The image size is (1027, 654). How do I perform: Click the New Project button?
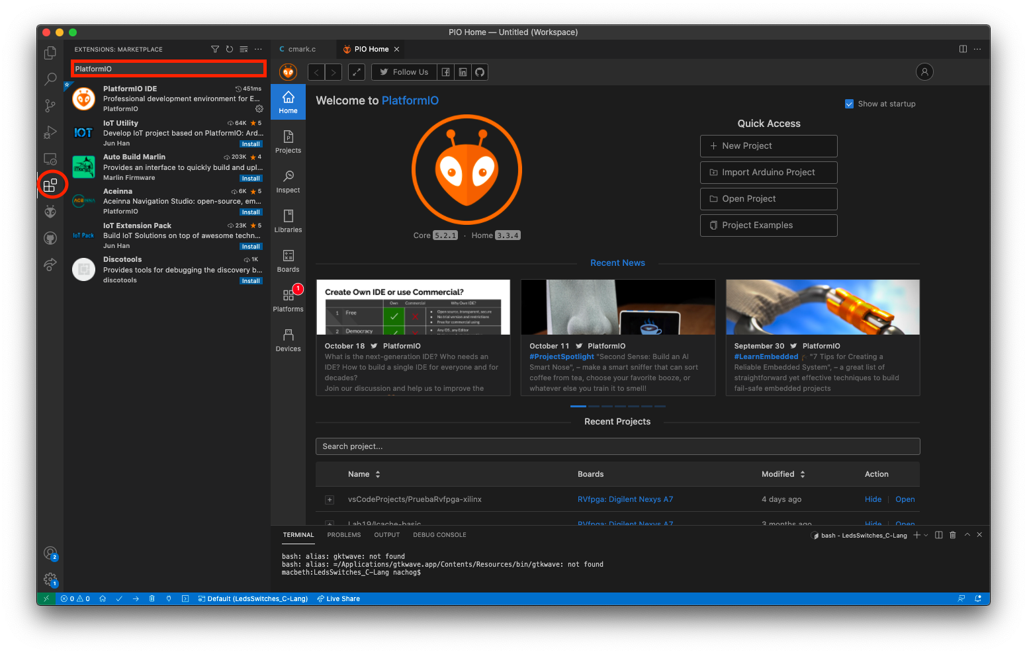pyautogui.click(x=769, y=146)
